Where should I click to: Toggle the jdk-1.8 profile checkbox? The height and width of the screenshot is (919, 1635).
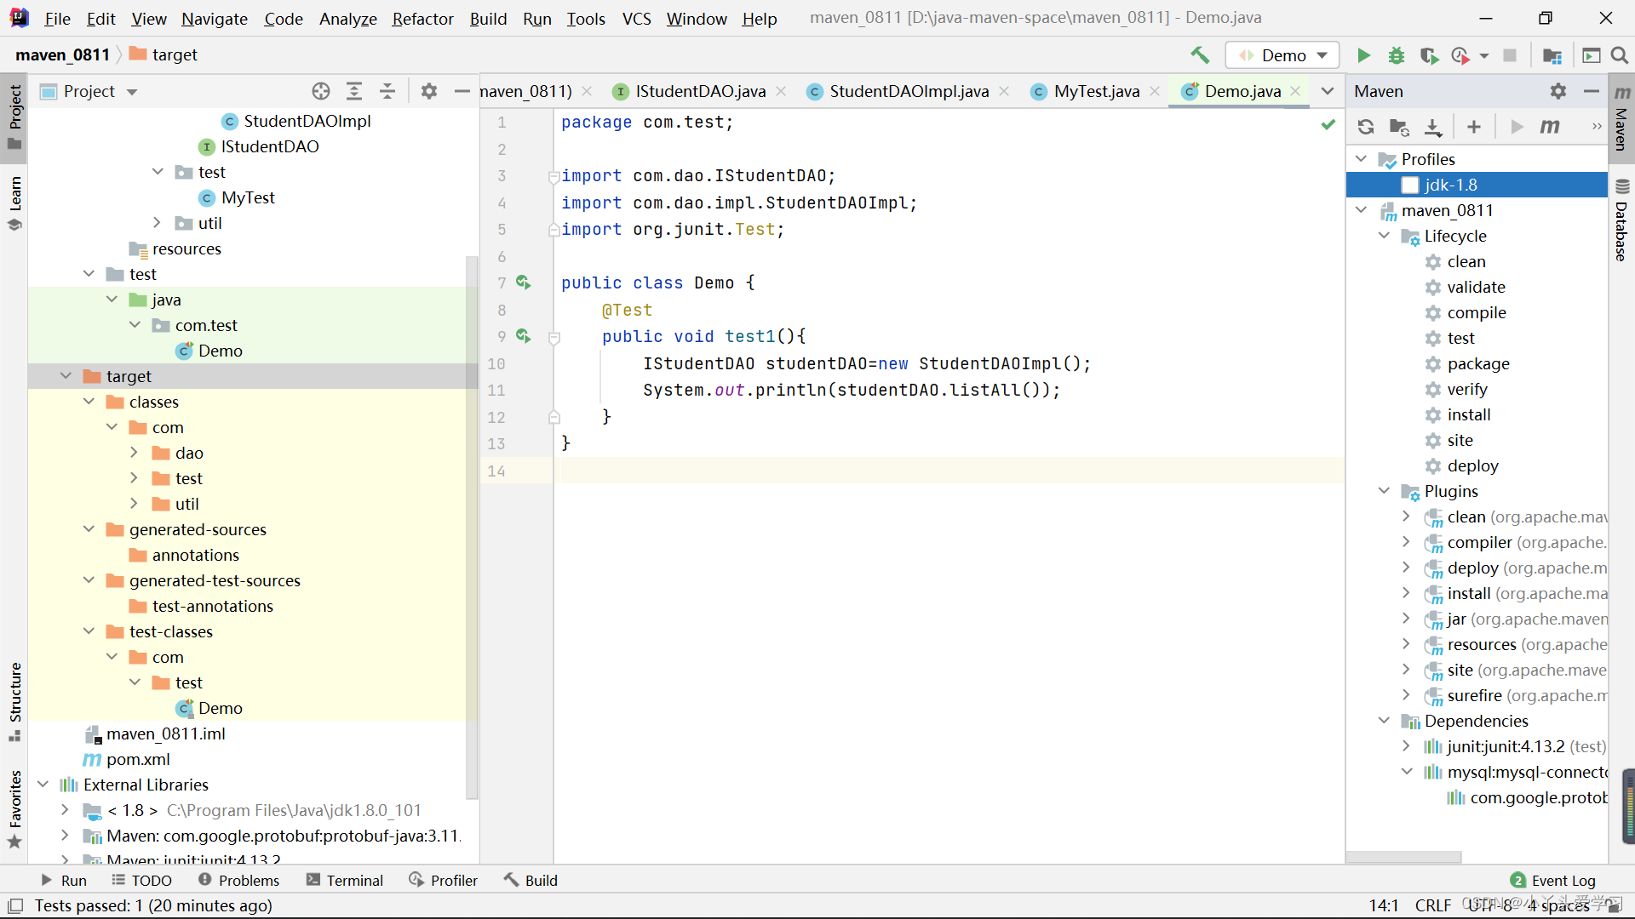pos(1410,185)
